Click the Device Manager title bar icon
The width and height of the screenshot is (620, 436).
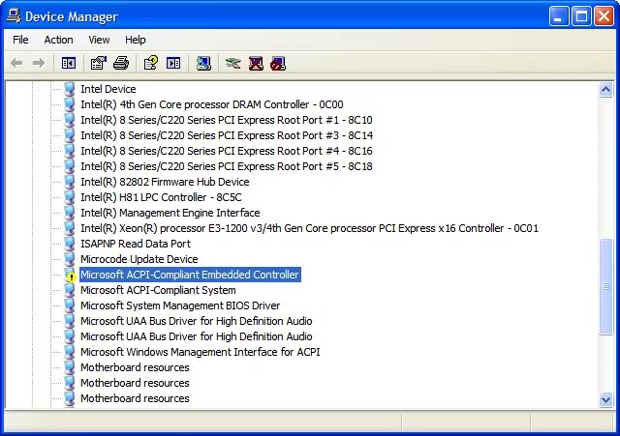pos(14,15)
